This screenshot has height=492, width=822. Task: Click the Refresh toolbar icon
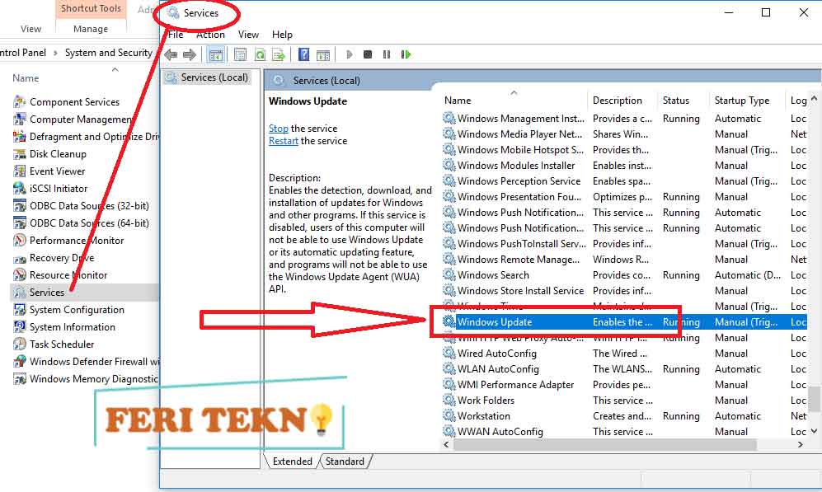(x=260, y=54)
